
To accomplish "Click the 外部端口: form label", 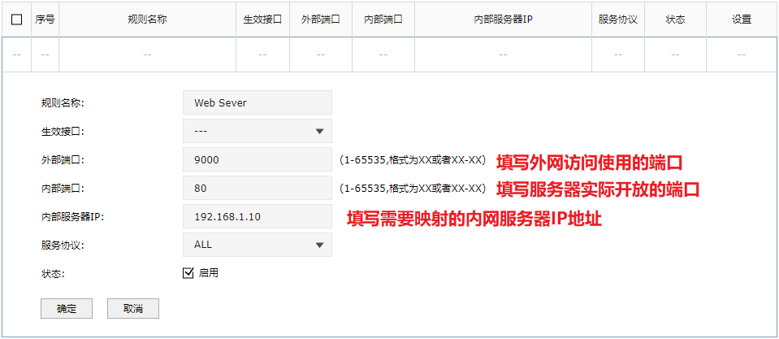I will point(63,160).
